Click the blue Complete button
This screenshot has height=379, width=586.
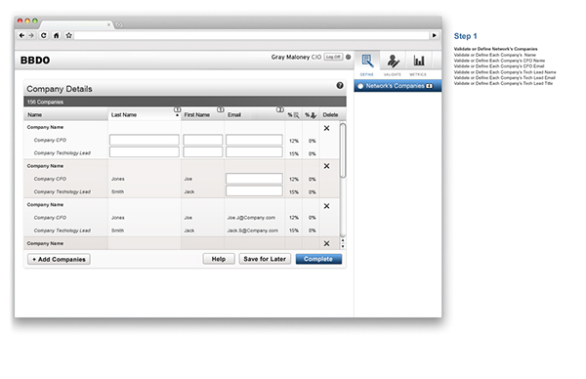tap(318, 259)
